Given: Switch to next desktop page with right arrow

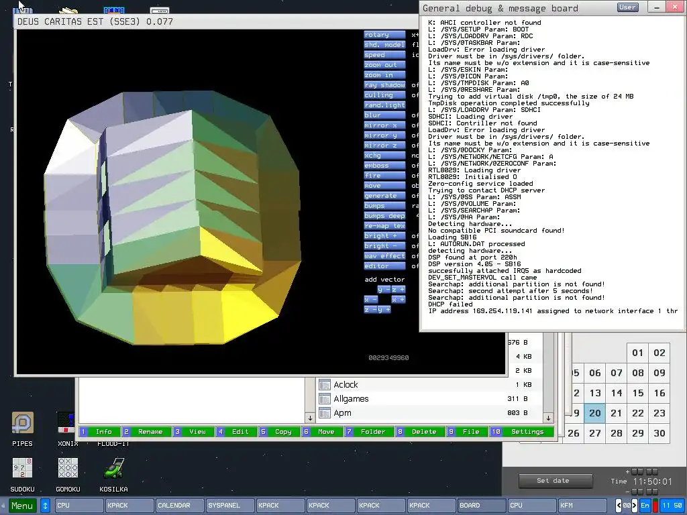Looking at the screenshot, I should point(635,506).
